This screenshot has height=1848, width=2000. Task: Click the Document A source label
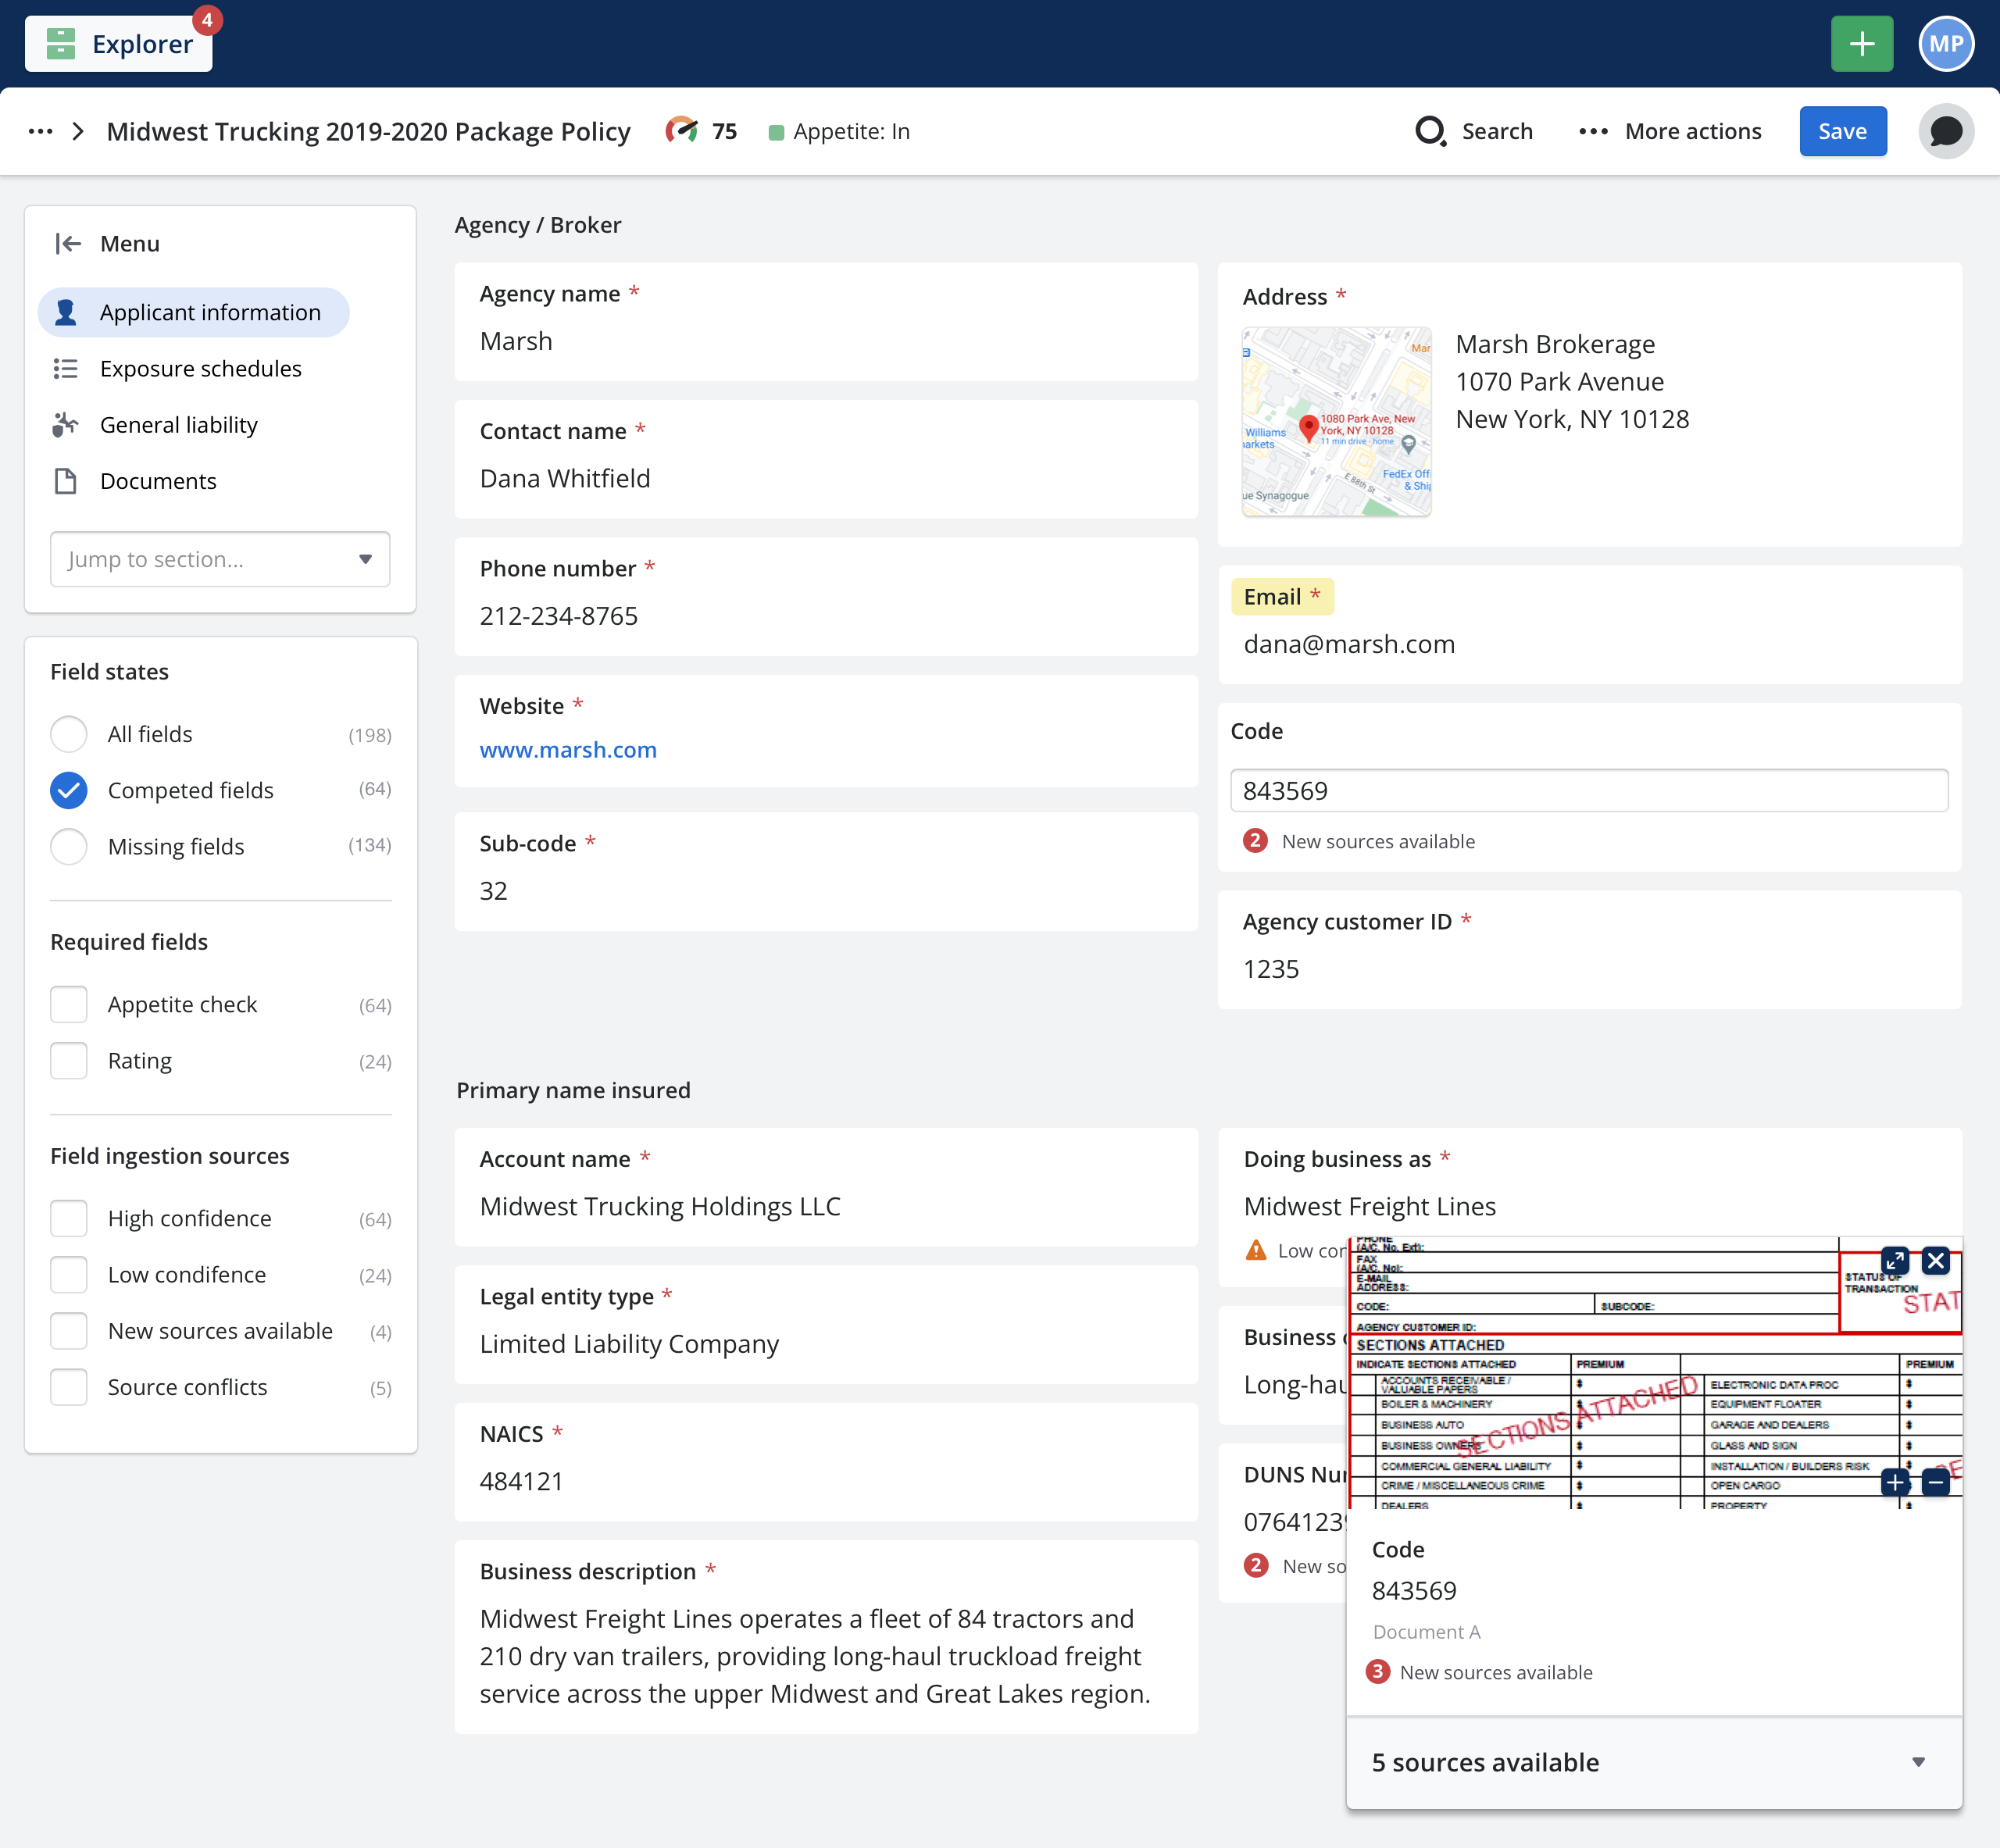pyautogui.click(x=1426, y=1631)
